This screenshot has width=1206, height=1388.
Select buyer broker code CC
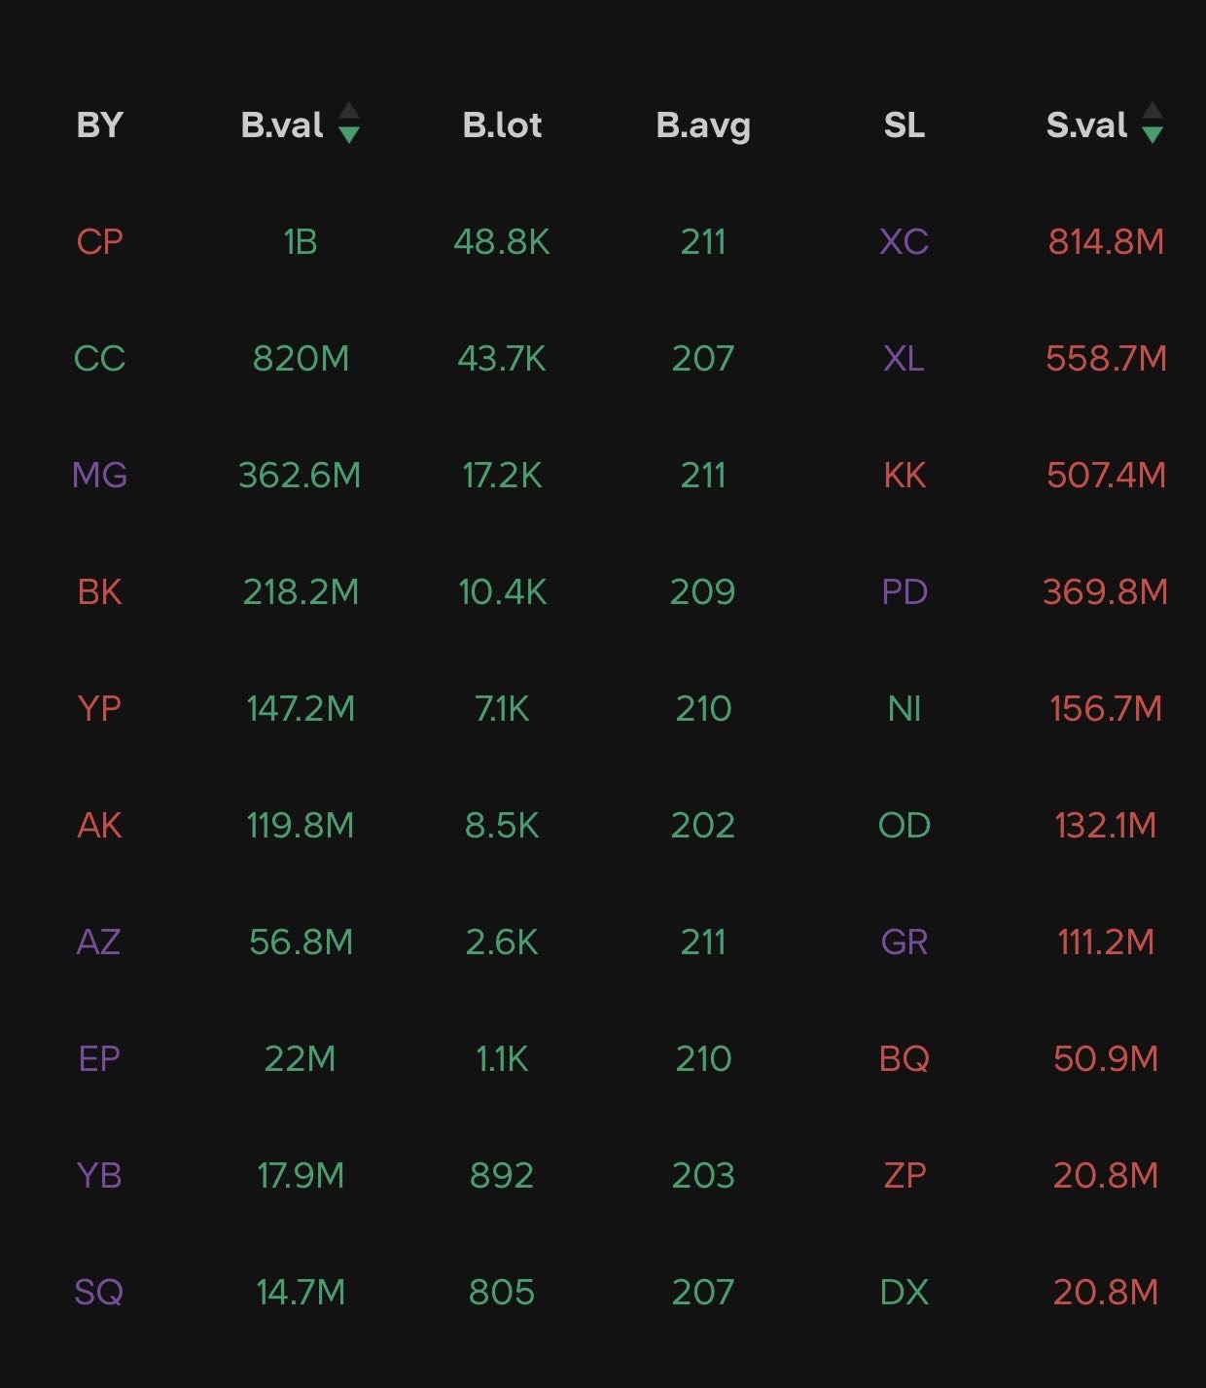click(x=99, y=358)
